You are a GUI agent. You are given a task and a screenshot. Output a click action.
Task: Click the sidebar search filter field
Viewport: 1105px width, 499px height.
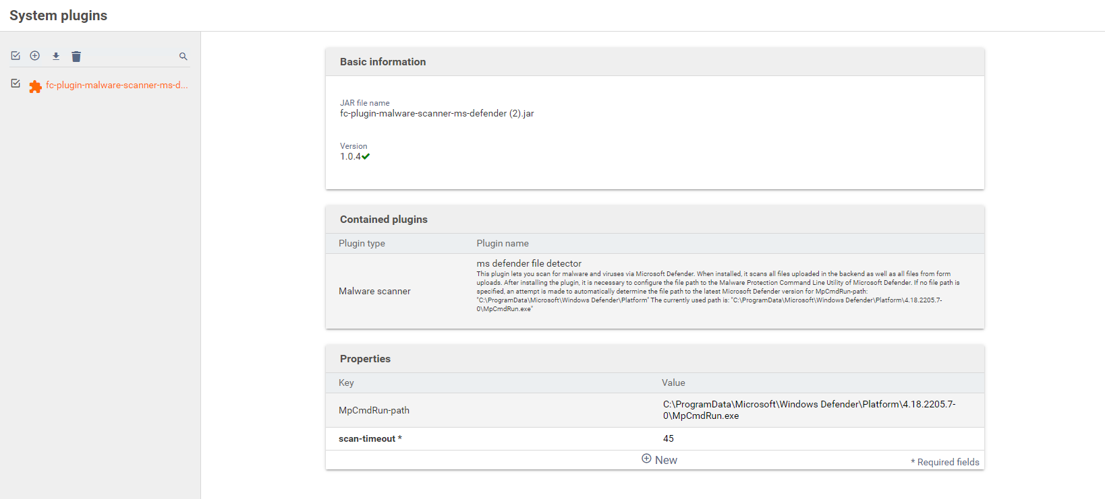pyautogui.click(x=128, y=57)
